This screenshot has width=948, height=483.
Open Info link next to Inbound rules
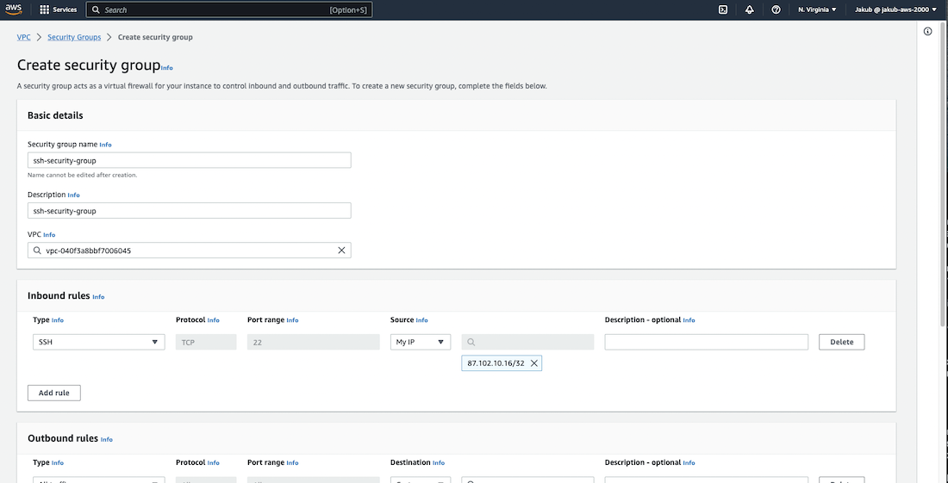pos(98,297)
